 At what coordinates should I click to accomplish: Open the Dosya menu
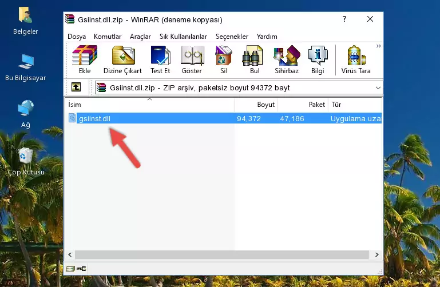[77, 37]
